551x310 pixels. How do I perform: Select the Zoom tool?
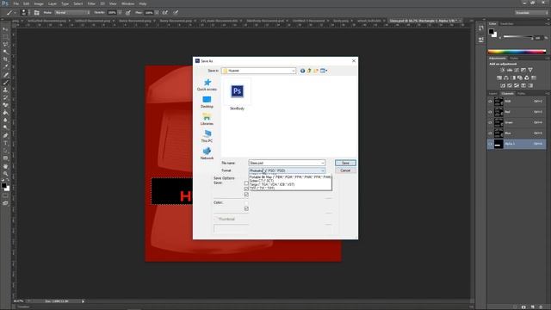coord(5,173)
